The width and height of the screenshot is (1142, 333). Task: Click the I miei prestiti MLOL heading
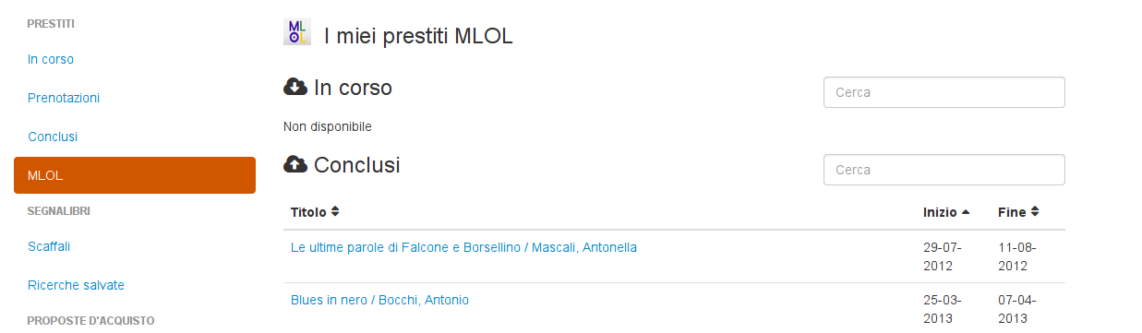[x=418, y=36]
